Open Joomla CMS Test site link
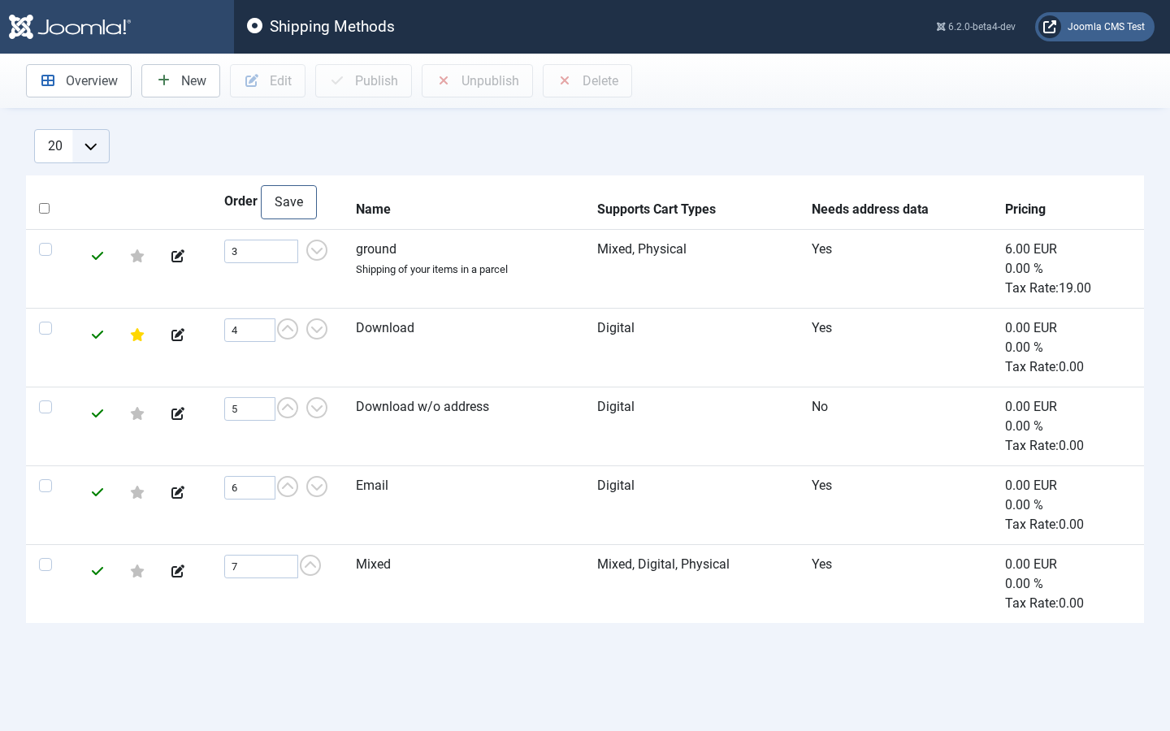The width and height of the screenshot is (1170, 731). [1094, 27]
